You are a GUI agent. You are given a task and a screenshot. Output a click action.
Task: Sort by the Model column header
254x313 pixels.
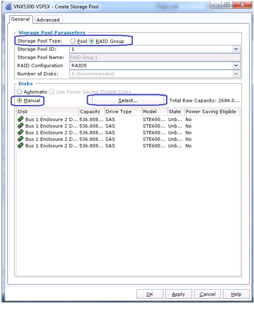coord(154,112)
